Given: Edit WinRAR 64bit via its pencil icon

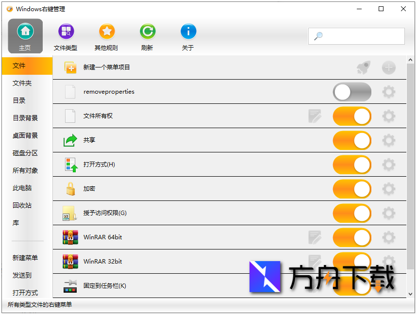Looking at the screenshot, I should [316, 237].
